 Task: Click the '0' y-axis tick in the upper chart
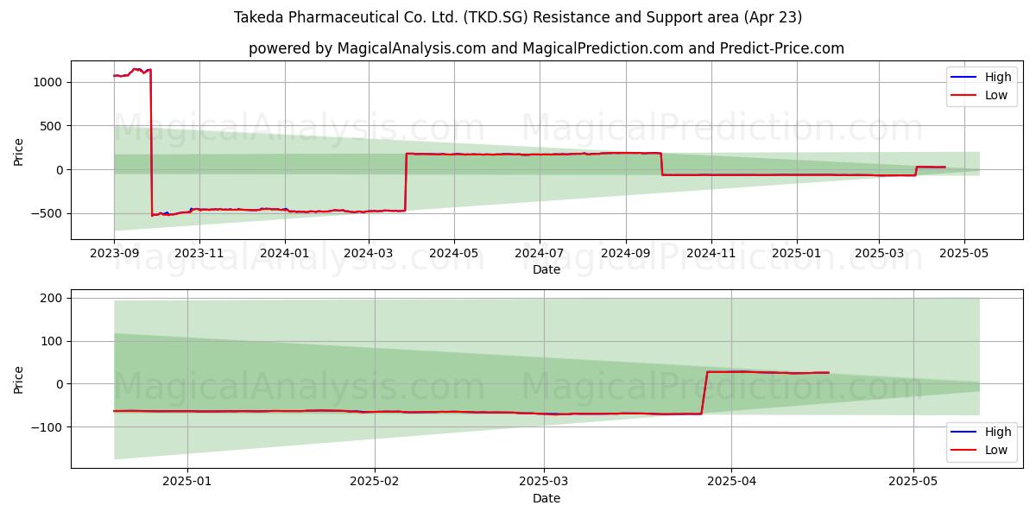[x=60, y=170]
